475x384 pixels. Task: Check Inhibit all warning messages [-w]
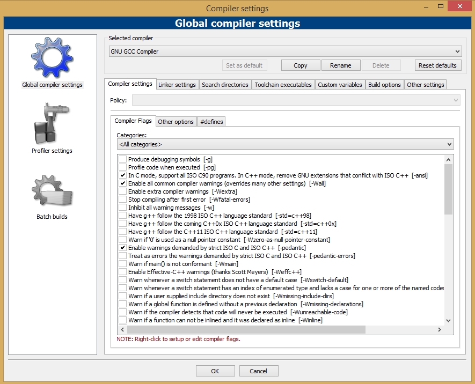(x=122, y=208)
